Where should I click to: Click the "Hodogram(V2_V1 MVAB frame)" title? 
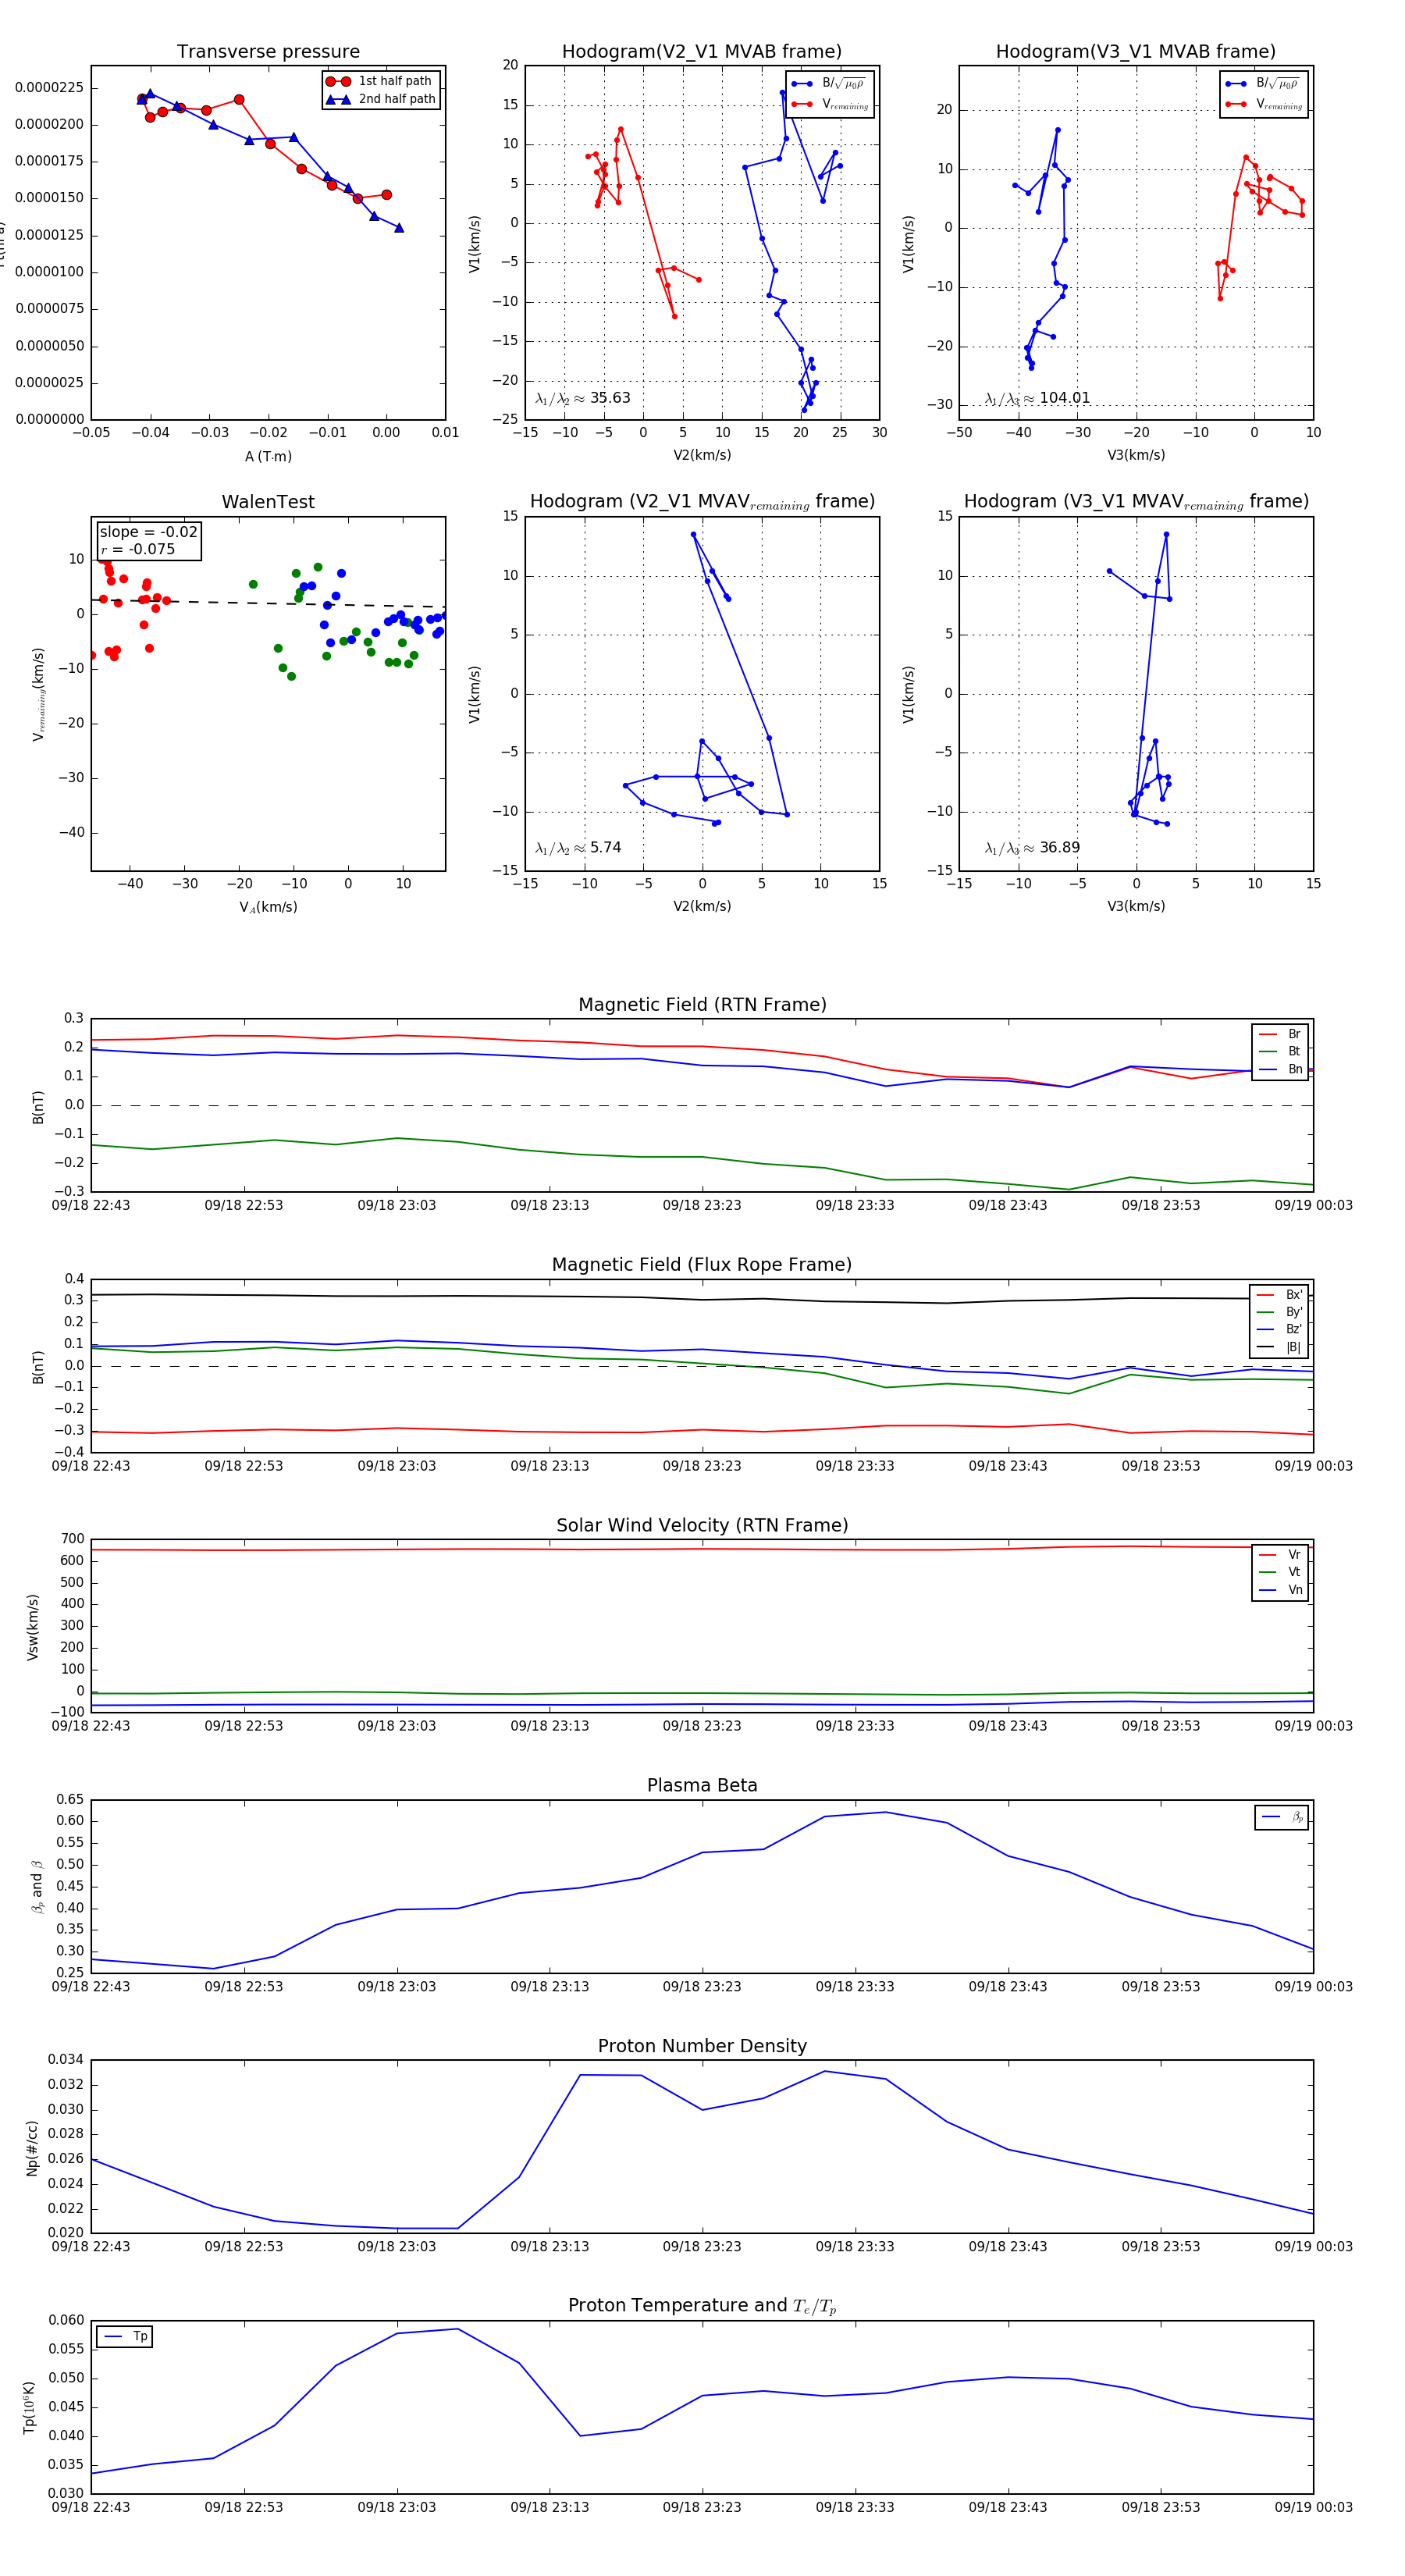[x=702, y=52]
